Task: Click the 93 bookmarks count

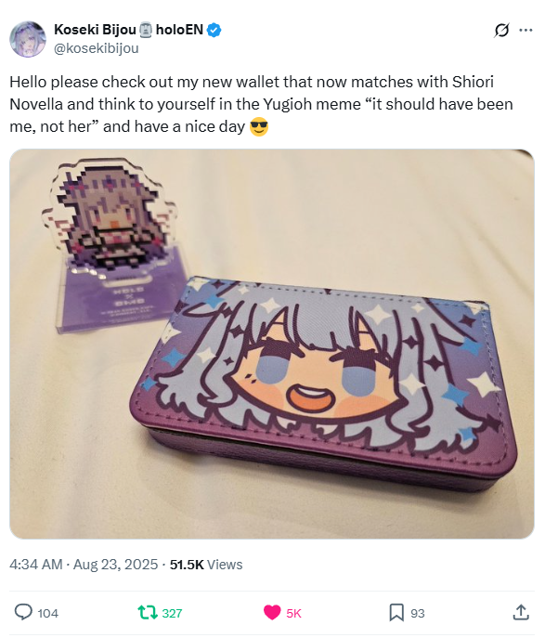Action: click(x=417, y=613)
